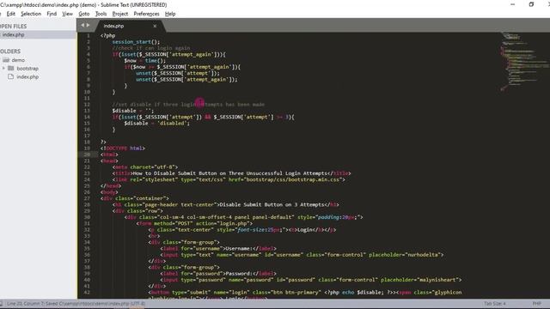Click bootstrap.min.css href on line 24

point(292,179)
